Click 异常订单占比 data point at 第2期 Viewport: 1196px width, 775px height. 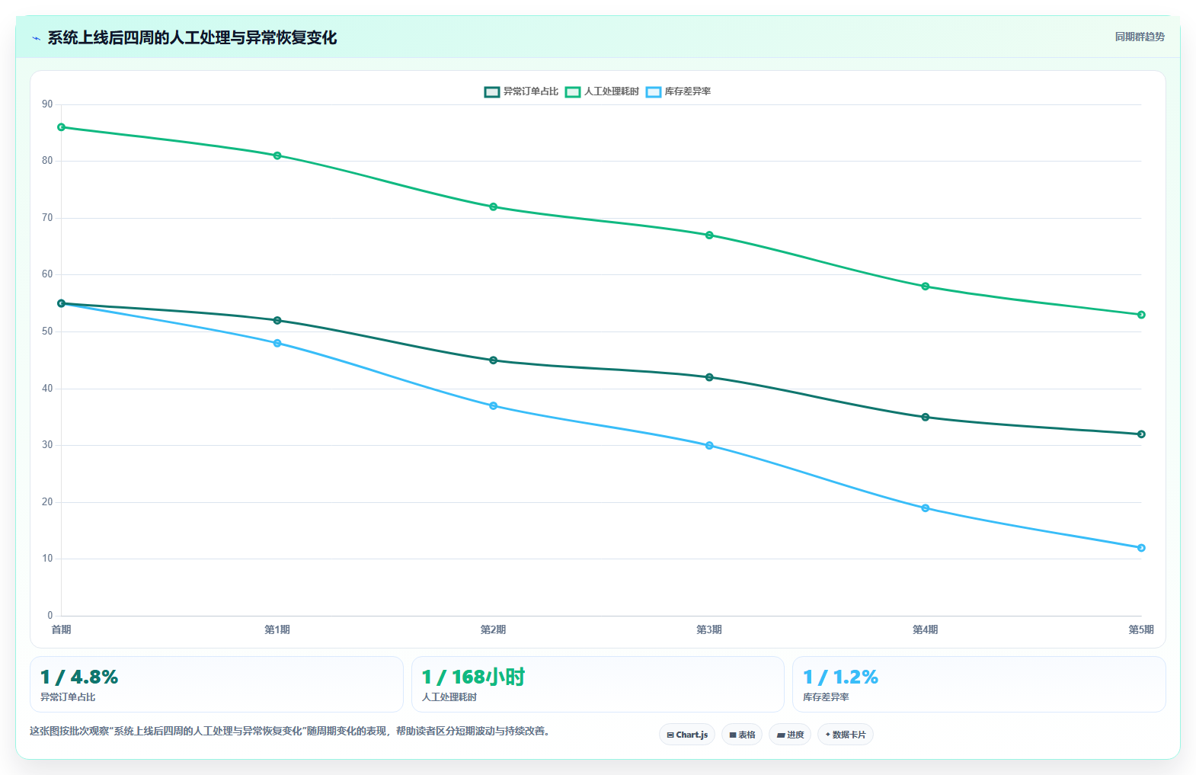494,360
